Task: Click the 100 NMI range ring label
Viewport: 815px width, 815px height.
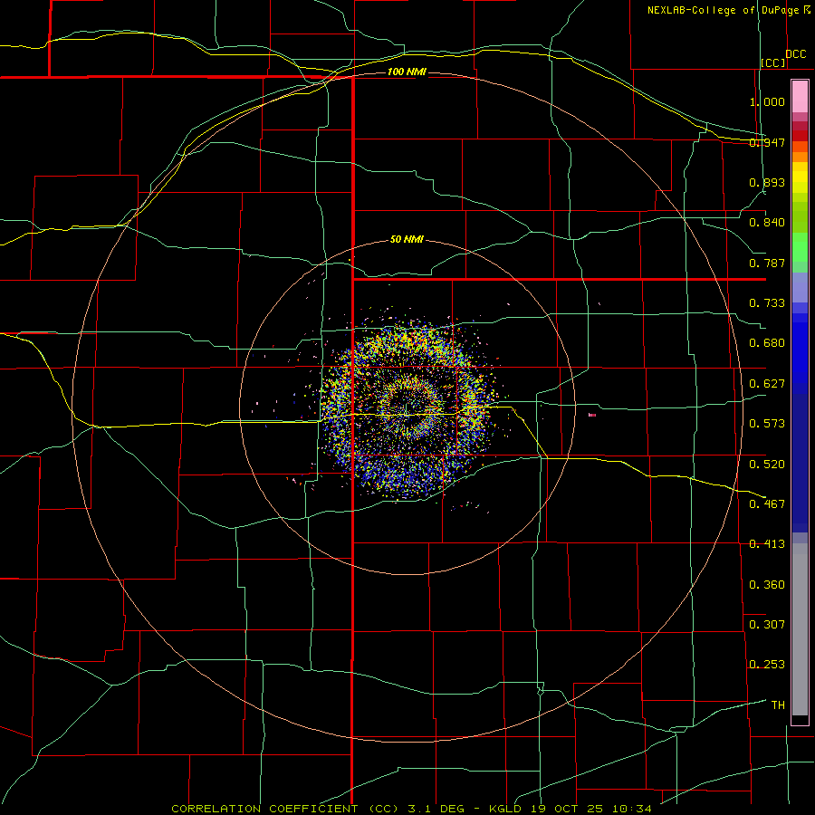Action: point(407,72)
